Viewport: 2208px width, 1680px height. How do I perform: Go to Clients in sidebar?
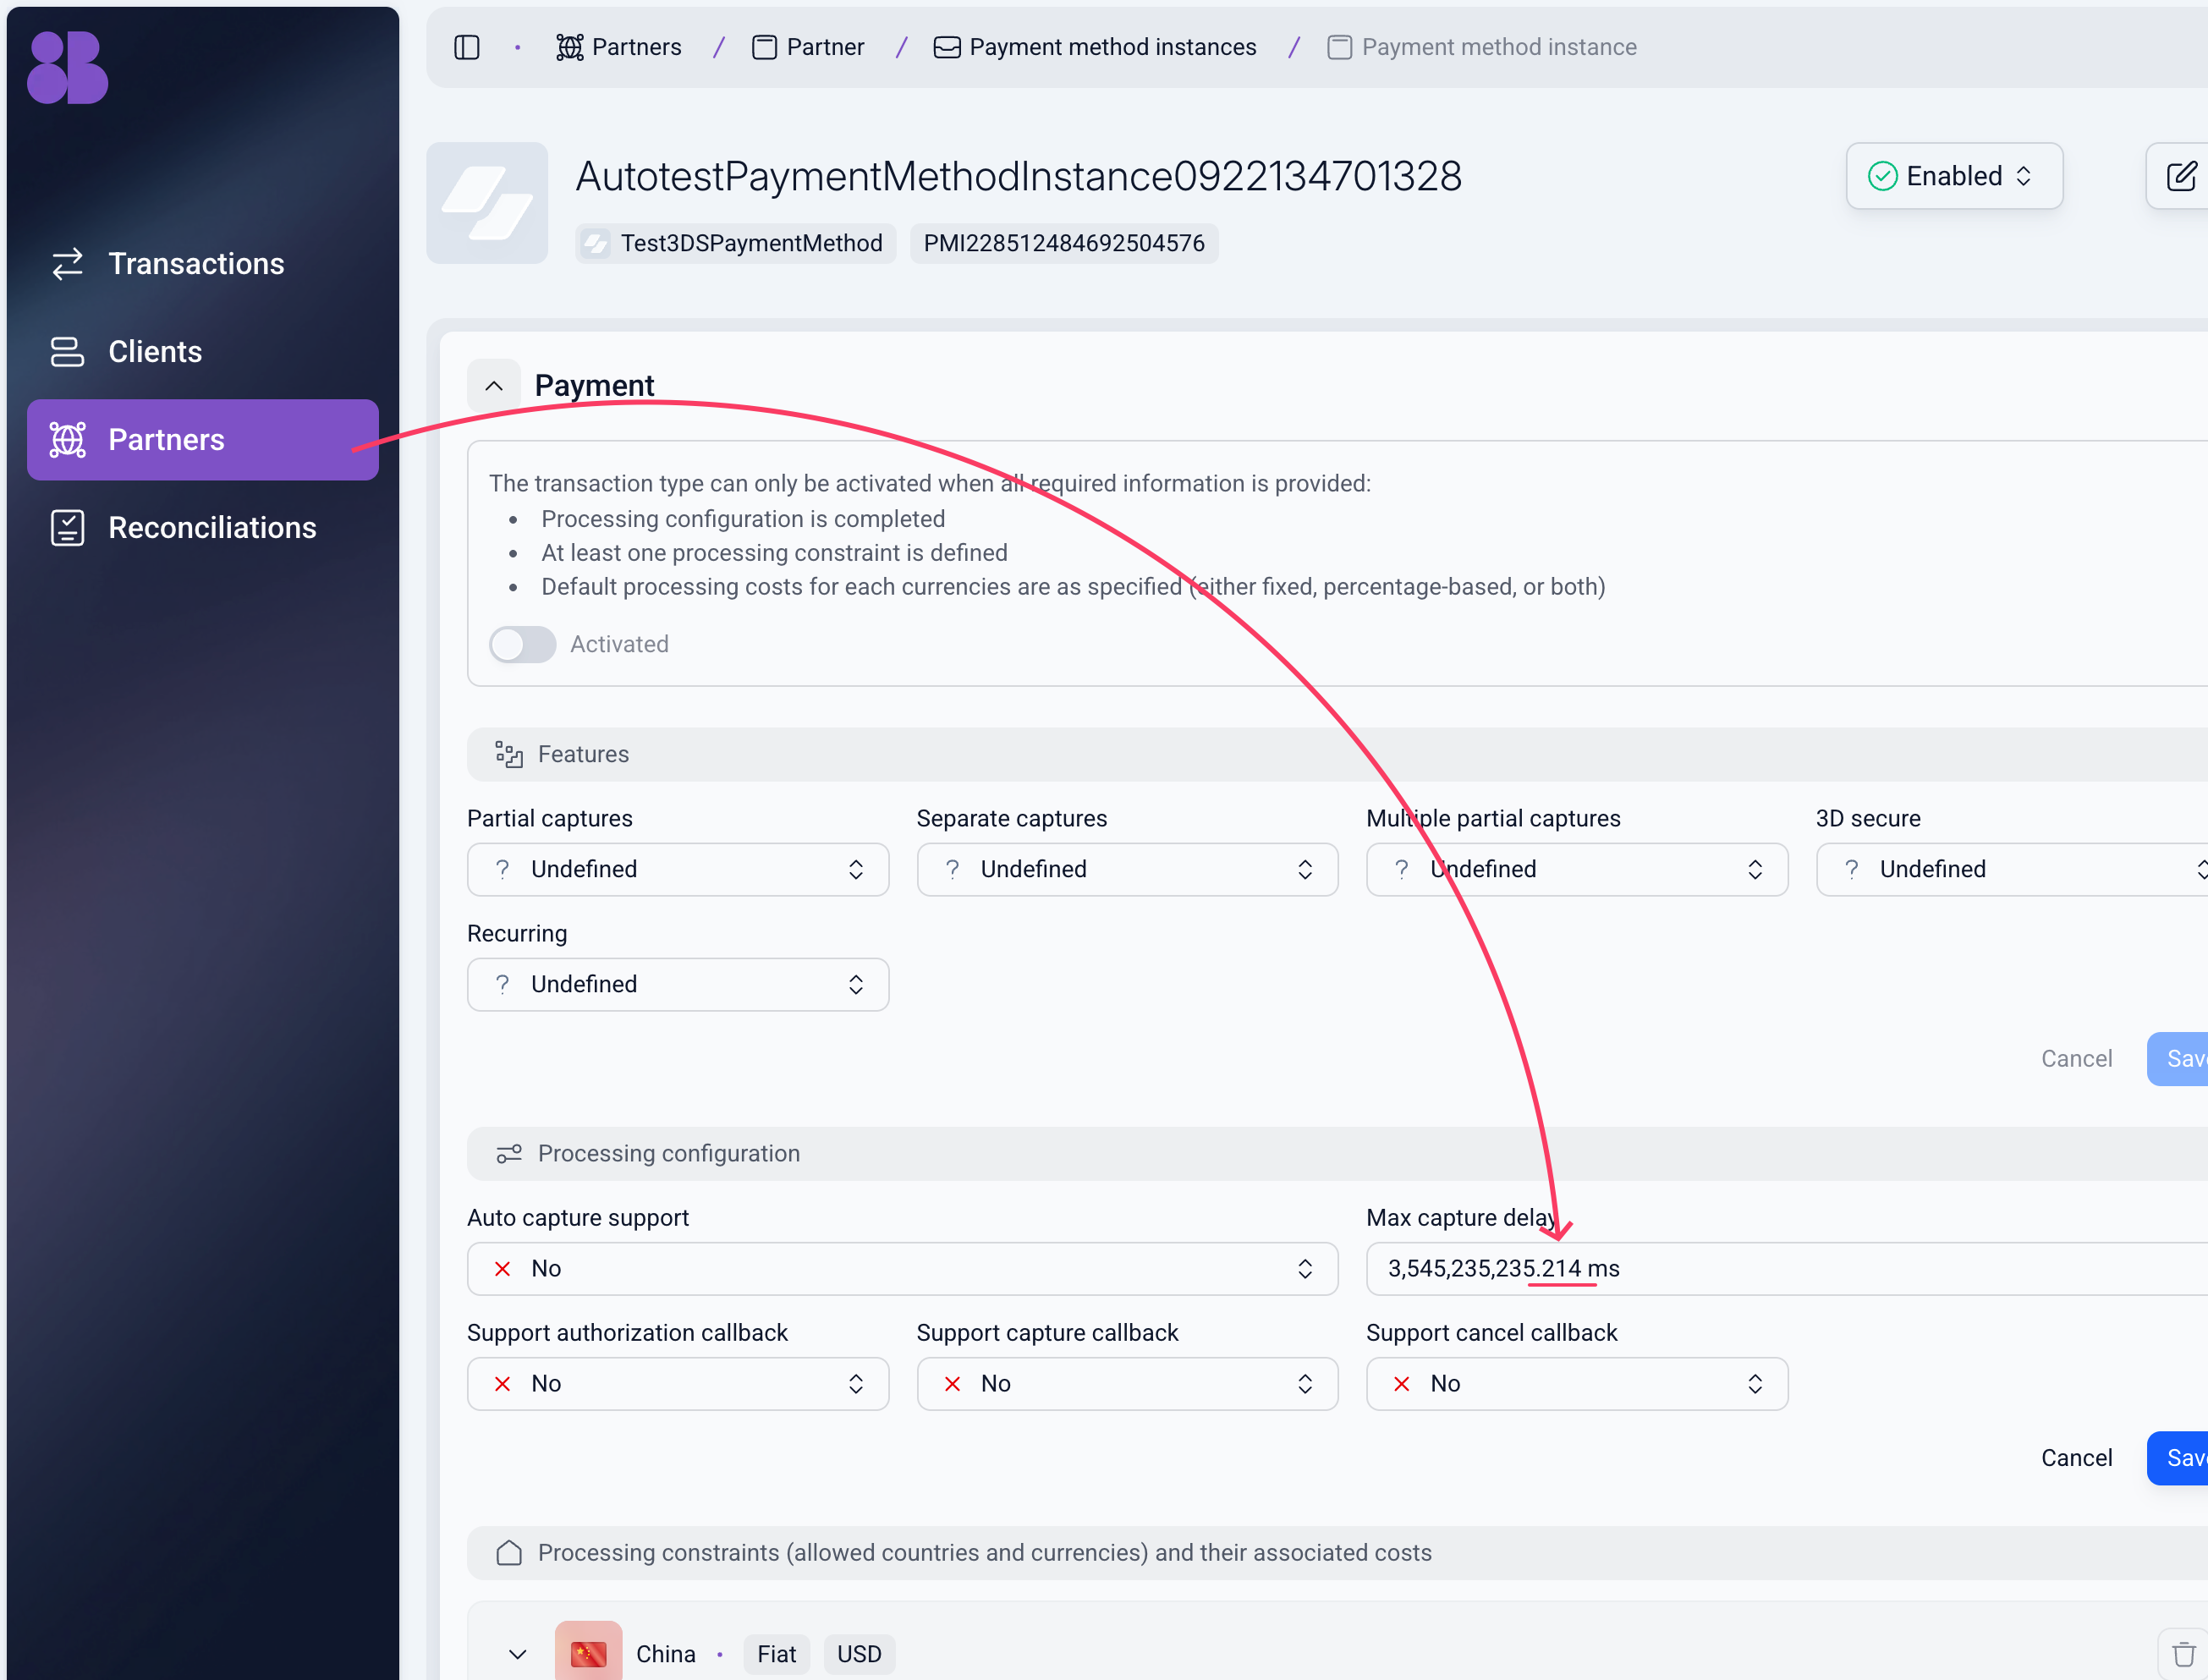(x=203, y=352)
